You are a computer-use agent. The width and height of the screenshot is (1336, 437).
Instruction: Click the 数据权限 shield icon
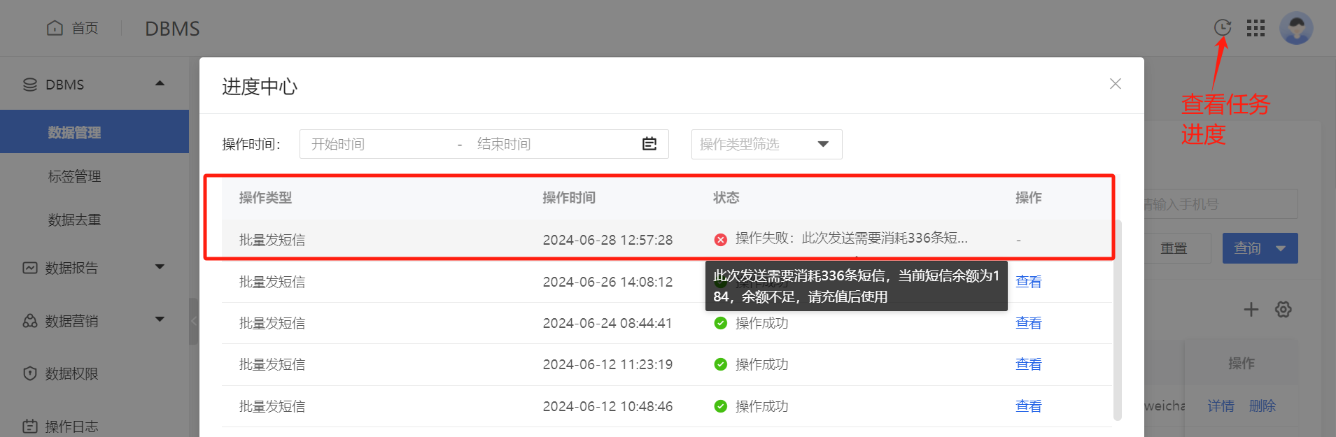coord(30,373)
